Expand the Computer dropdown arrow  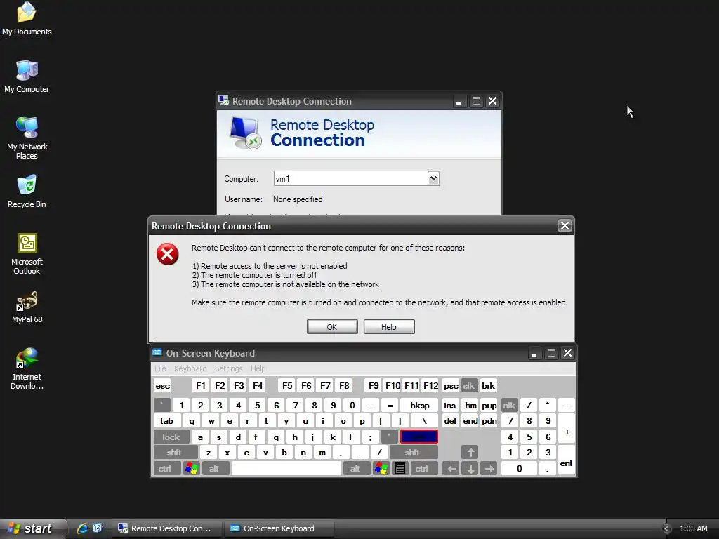(433, 178)
